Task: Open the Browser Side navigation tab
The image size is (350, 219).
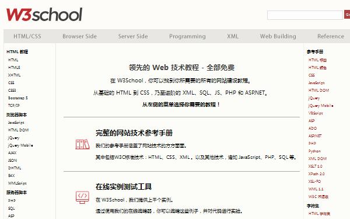Action: click(x=79, y=36)
